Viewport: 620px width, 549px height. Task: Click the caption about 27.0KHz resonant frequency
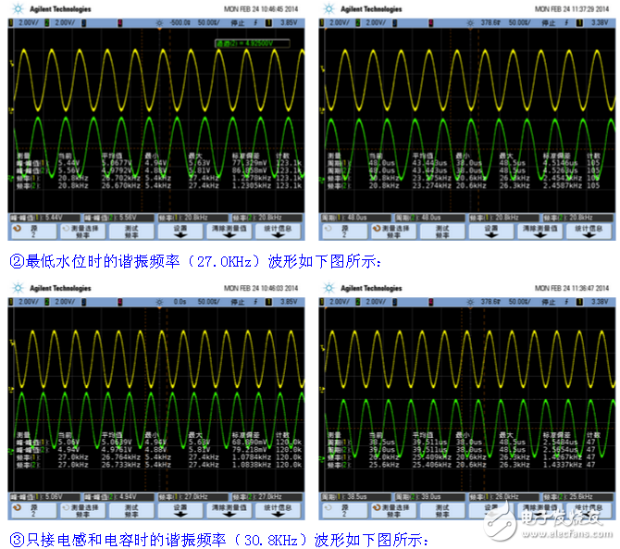pyautogui.click(x=194, y=262)
